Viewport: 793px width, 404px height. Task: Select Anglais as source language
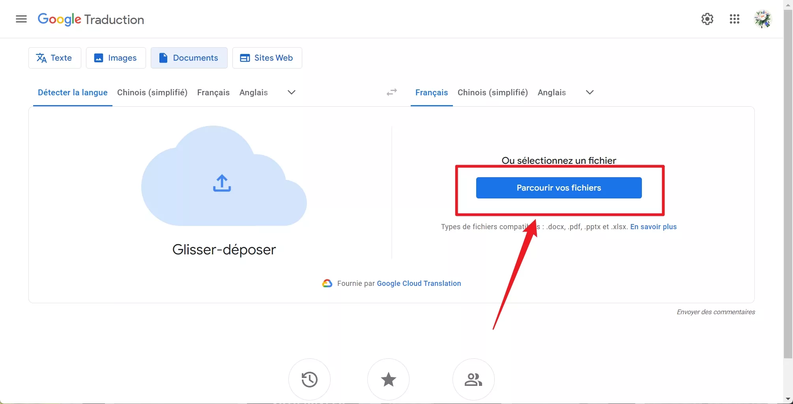click(x=253, y=92)
